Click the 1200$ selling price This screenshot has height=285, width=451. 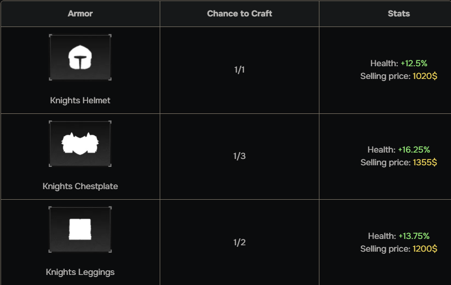coord(424,249)
